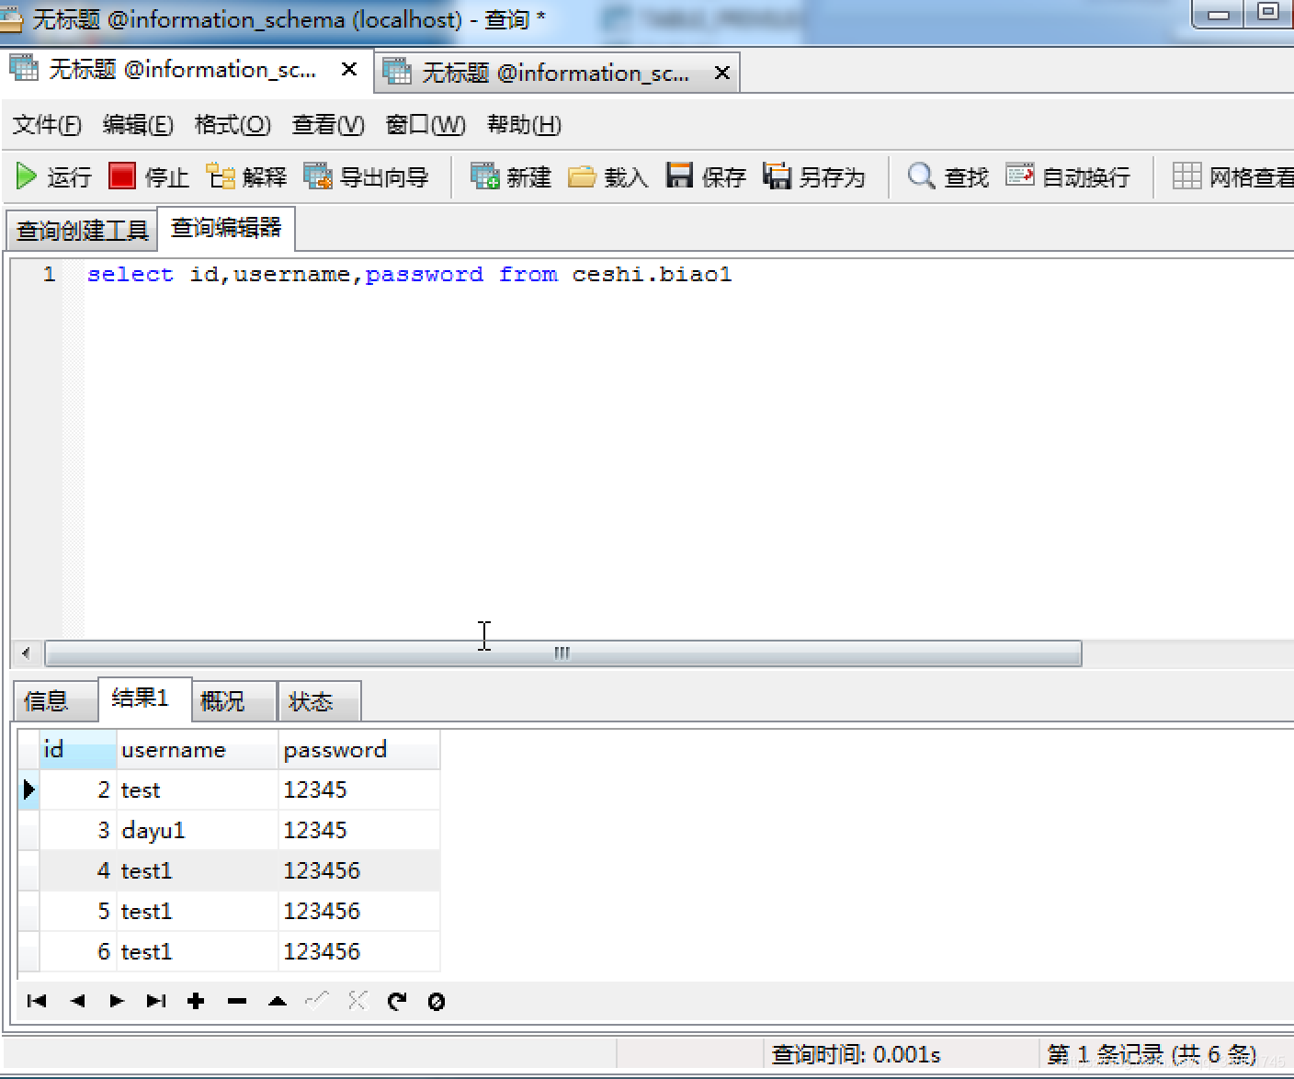
Task: Delete the record with minus button
Action: point(237,1001)
